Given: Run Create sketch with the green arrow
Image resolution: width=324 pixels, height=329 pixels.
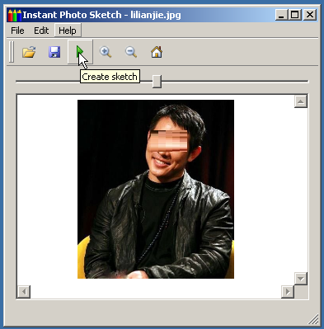Looking at the screenshot, I should (x=80, y=52).
